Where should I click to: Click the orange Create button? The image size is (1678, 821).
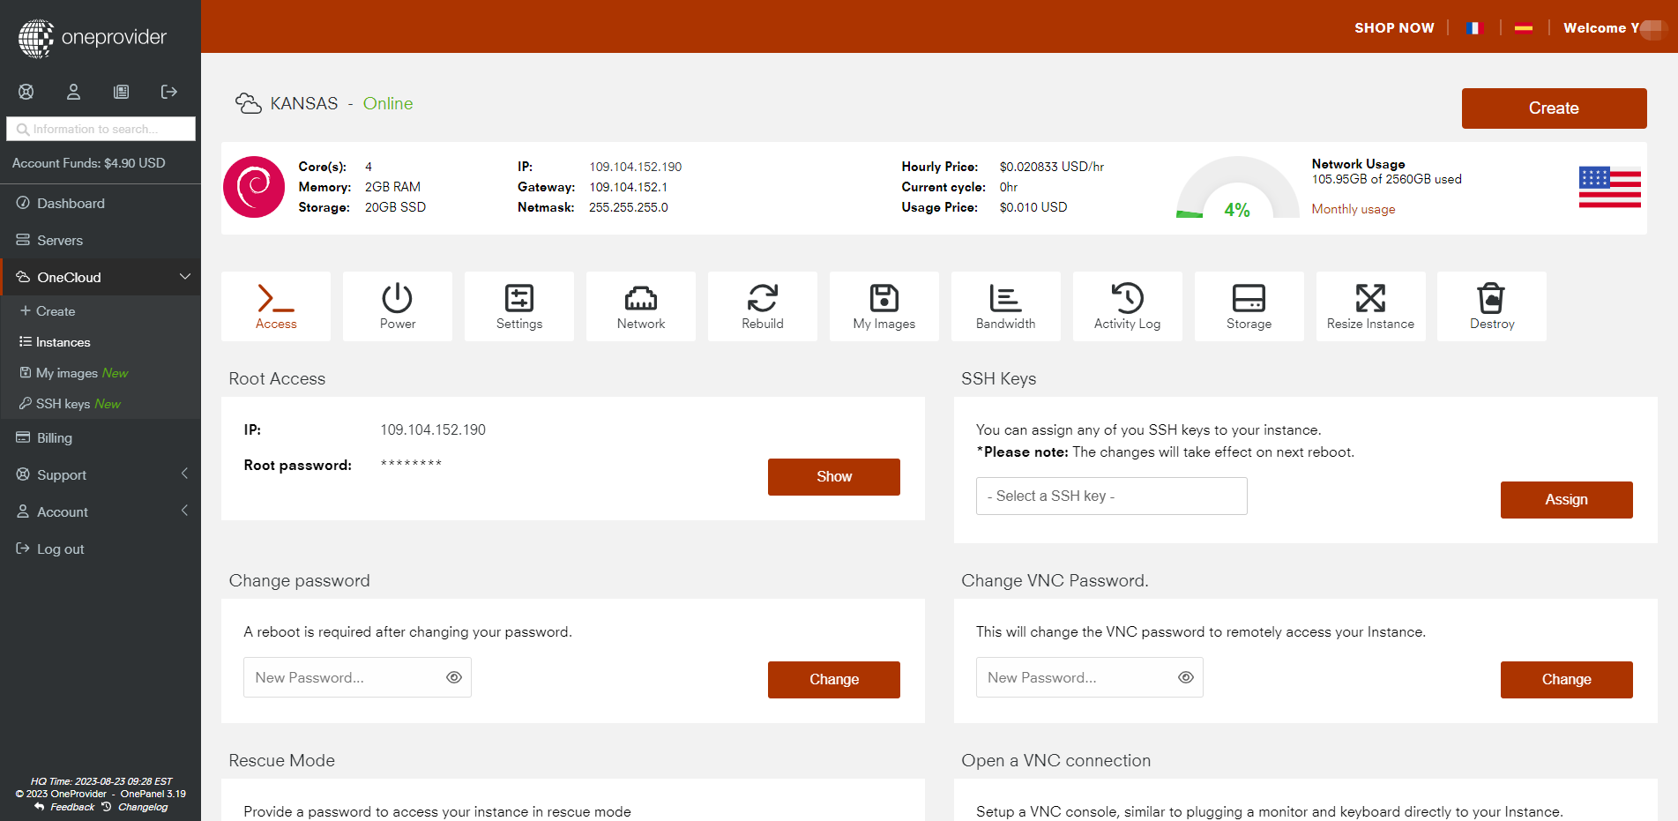1554,108
